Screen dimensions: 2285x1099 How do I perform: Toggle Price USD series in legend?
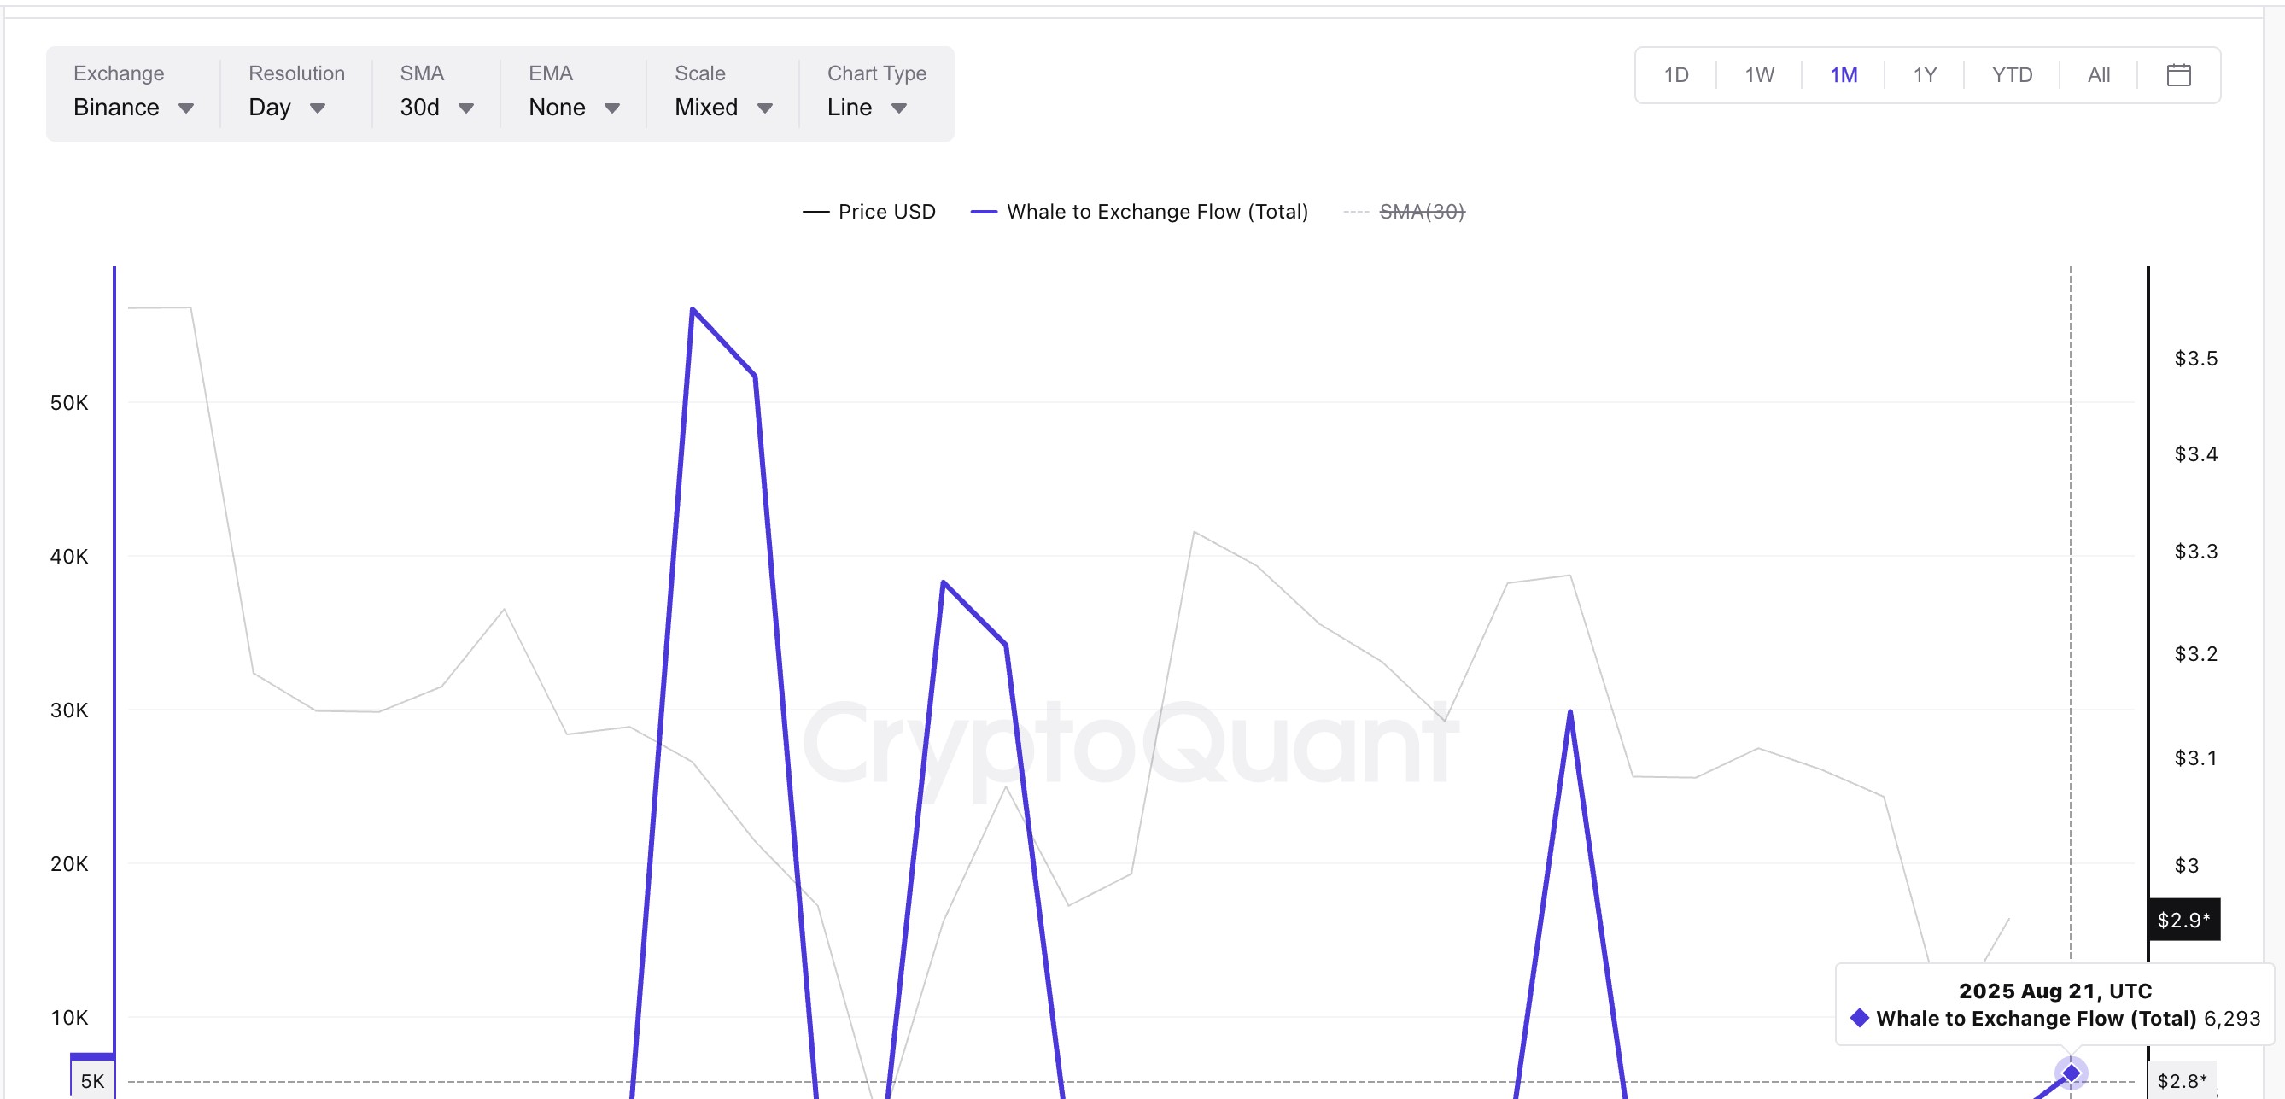pyautogui.click(x=868, y=212)
